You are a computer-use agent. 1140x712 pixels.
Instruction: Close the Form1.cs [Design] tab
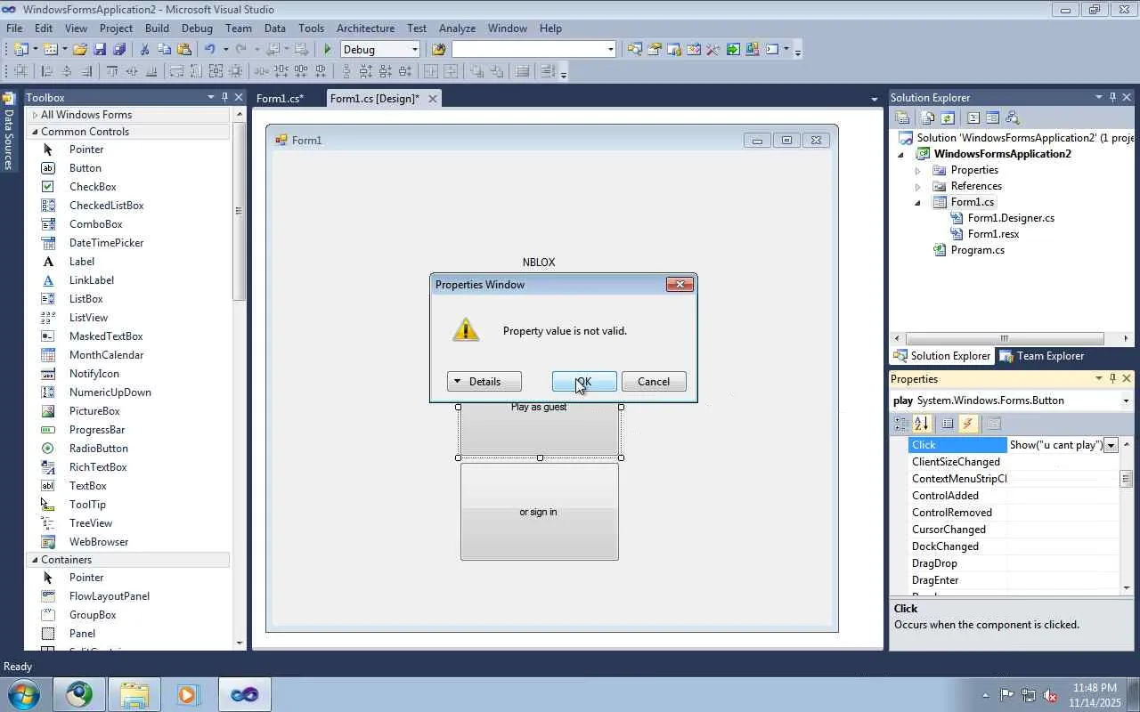click(x=433, y=99)
